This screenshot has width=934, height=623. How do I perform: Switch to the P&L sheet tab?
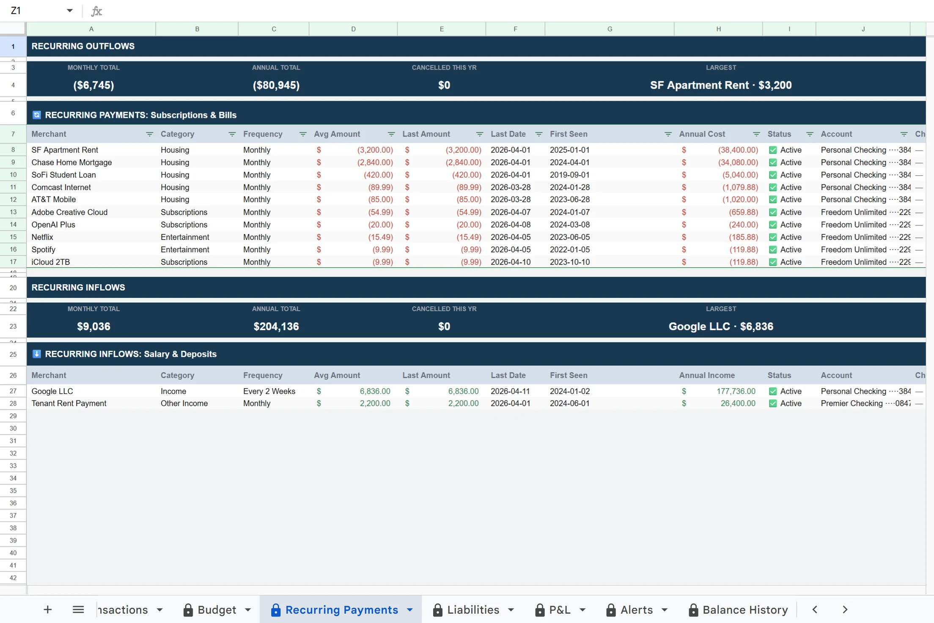point(559,610)
